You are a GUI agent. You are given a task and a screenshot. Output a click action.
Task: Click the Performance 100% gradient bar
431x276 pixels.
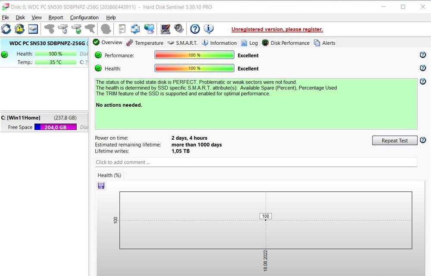click(x=194, y=55)
